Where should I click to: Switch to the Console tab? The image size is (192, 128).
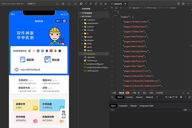coord(129,97)
